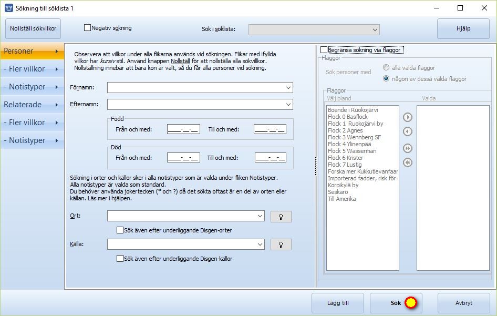Select flag Flock 2 Agnes

coord(345,130)
